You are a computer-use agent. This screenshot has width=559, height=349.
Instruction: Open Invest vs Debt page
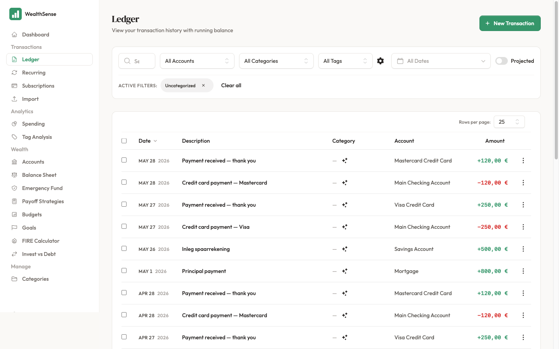click(49, 254)
